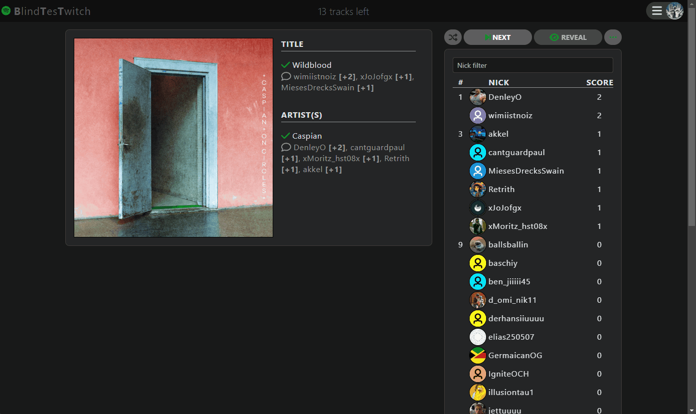The width and height of the screenshot is (696, 414).
Task: Click IgniteOCH's orange avatar icon
Action: (478, 374)
